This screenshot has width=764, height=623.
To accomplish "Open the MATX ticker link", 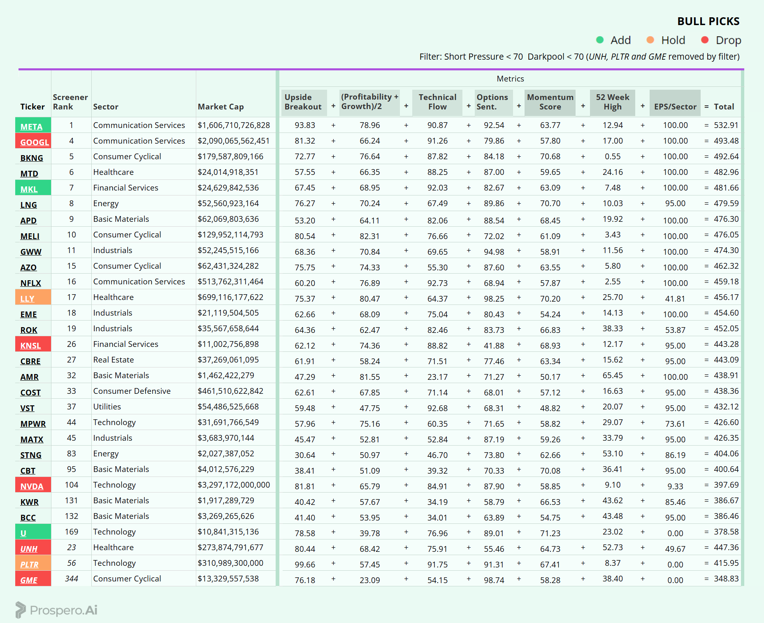I will click(32, 439).
